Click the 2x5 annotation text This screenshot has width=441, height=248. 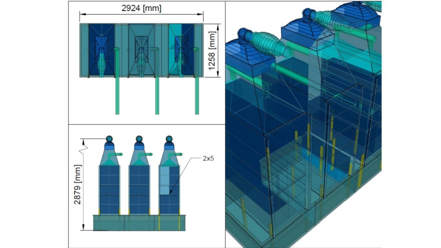[x=209, y=158]
